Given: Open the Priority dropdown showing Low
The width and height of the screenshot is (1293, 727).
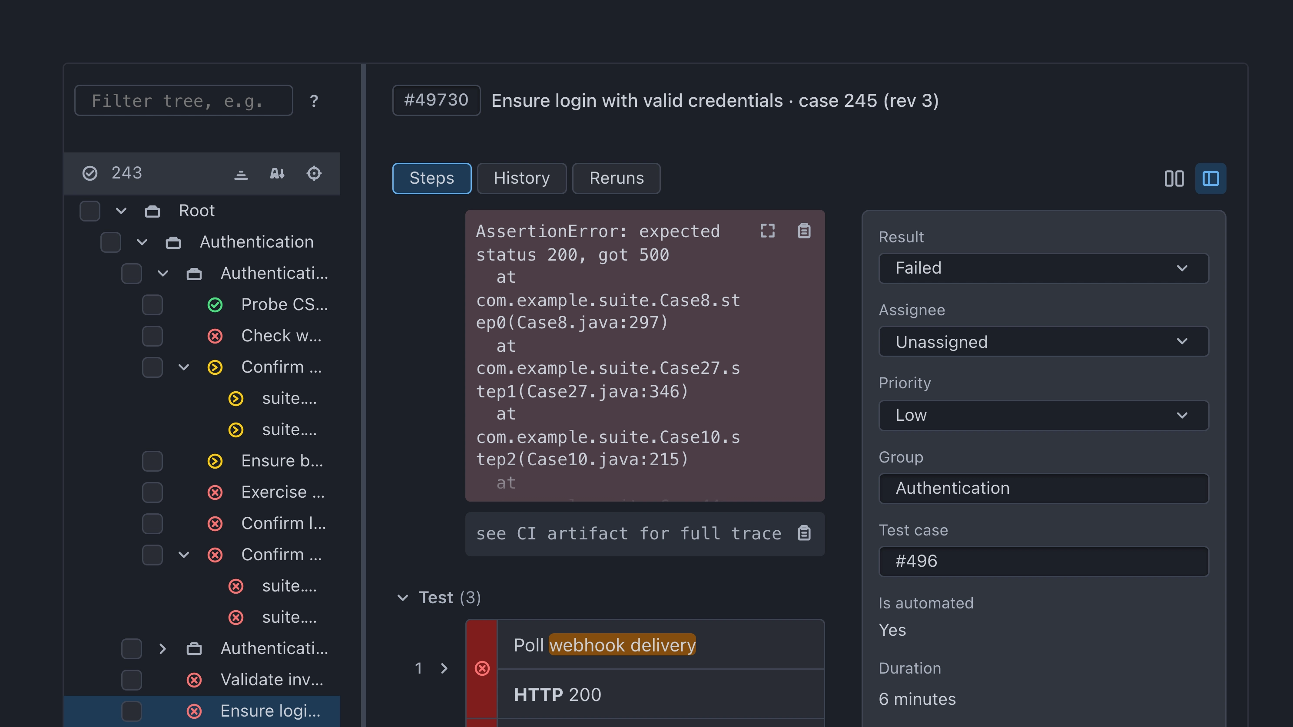Looking at the screenshot, I should [1044, 415].
